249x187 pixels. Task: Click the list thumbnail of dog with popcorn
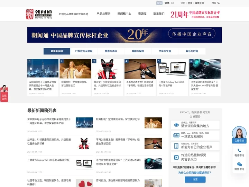(84, 143)
